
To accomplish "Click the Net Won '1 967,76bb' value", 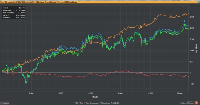I will pos(20,18).
